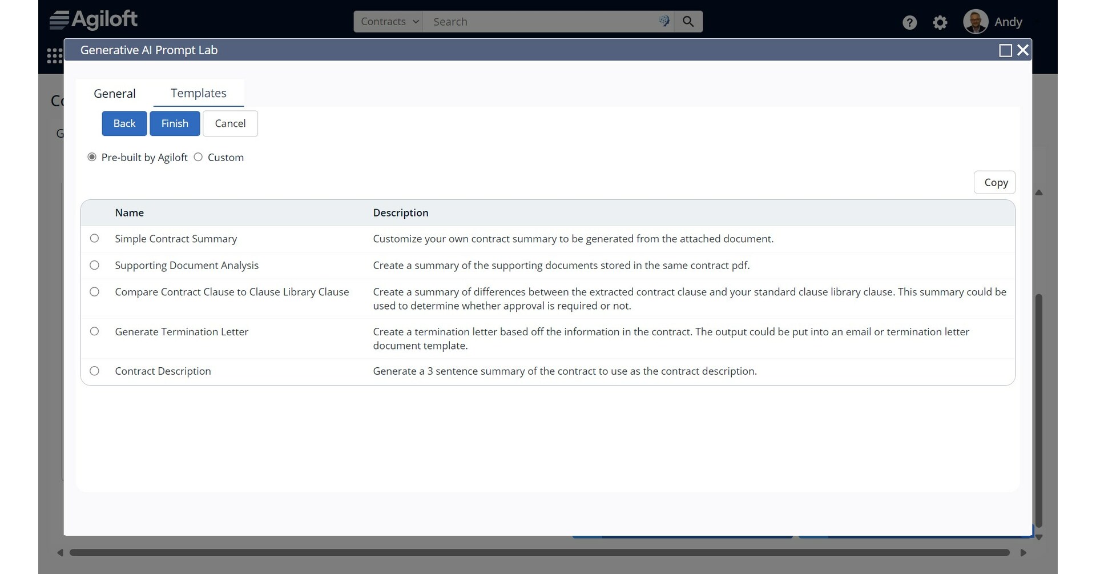Viewport: 1096px width, 574px height.
Task: Click Andy's profile avatar
Action: coord(975,22)
